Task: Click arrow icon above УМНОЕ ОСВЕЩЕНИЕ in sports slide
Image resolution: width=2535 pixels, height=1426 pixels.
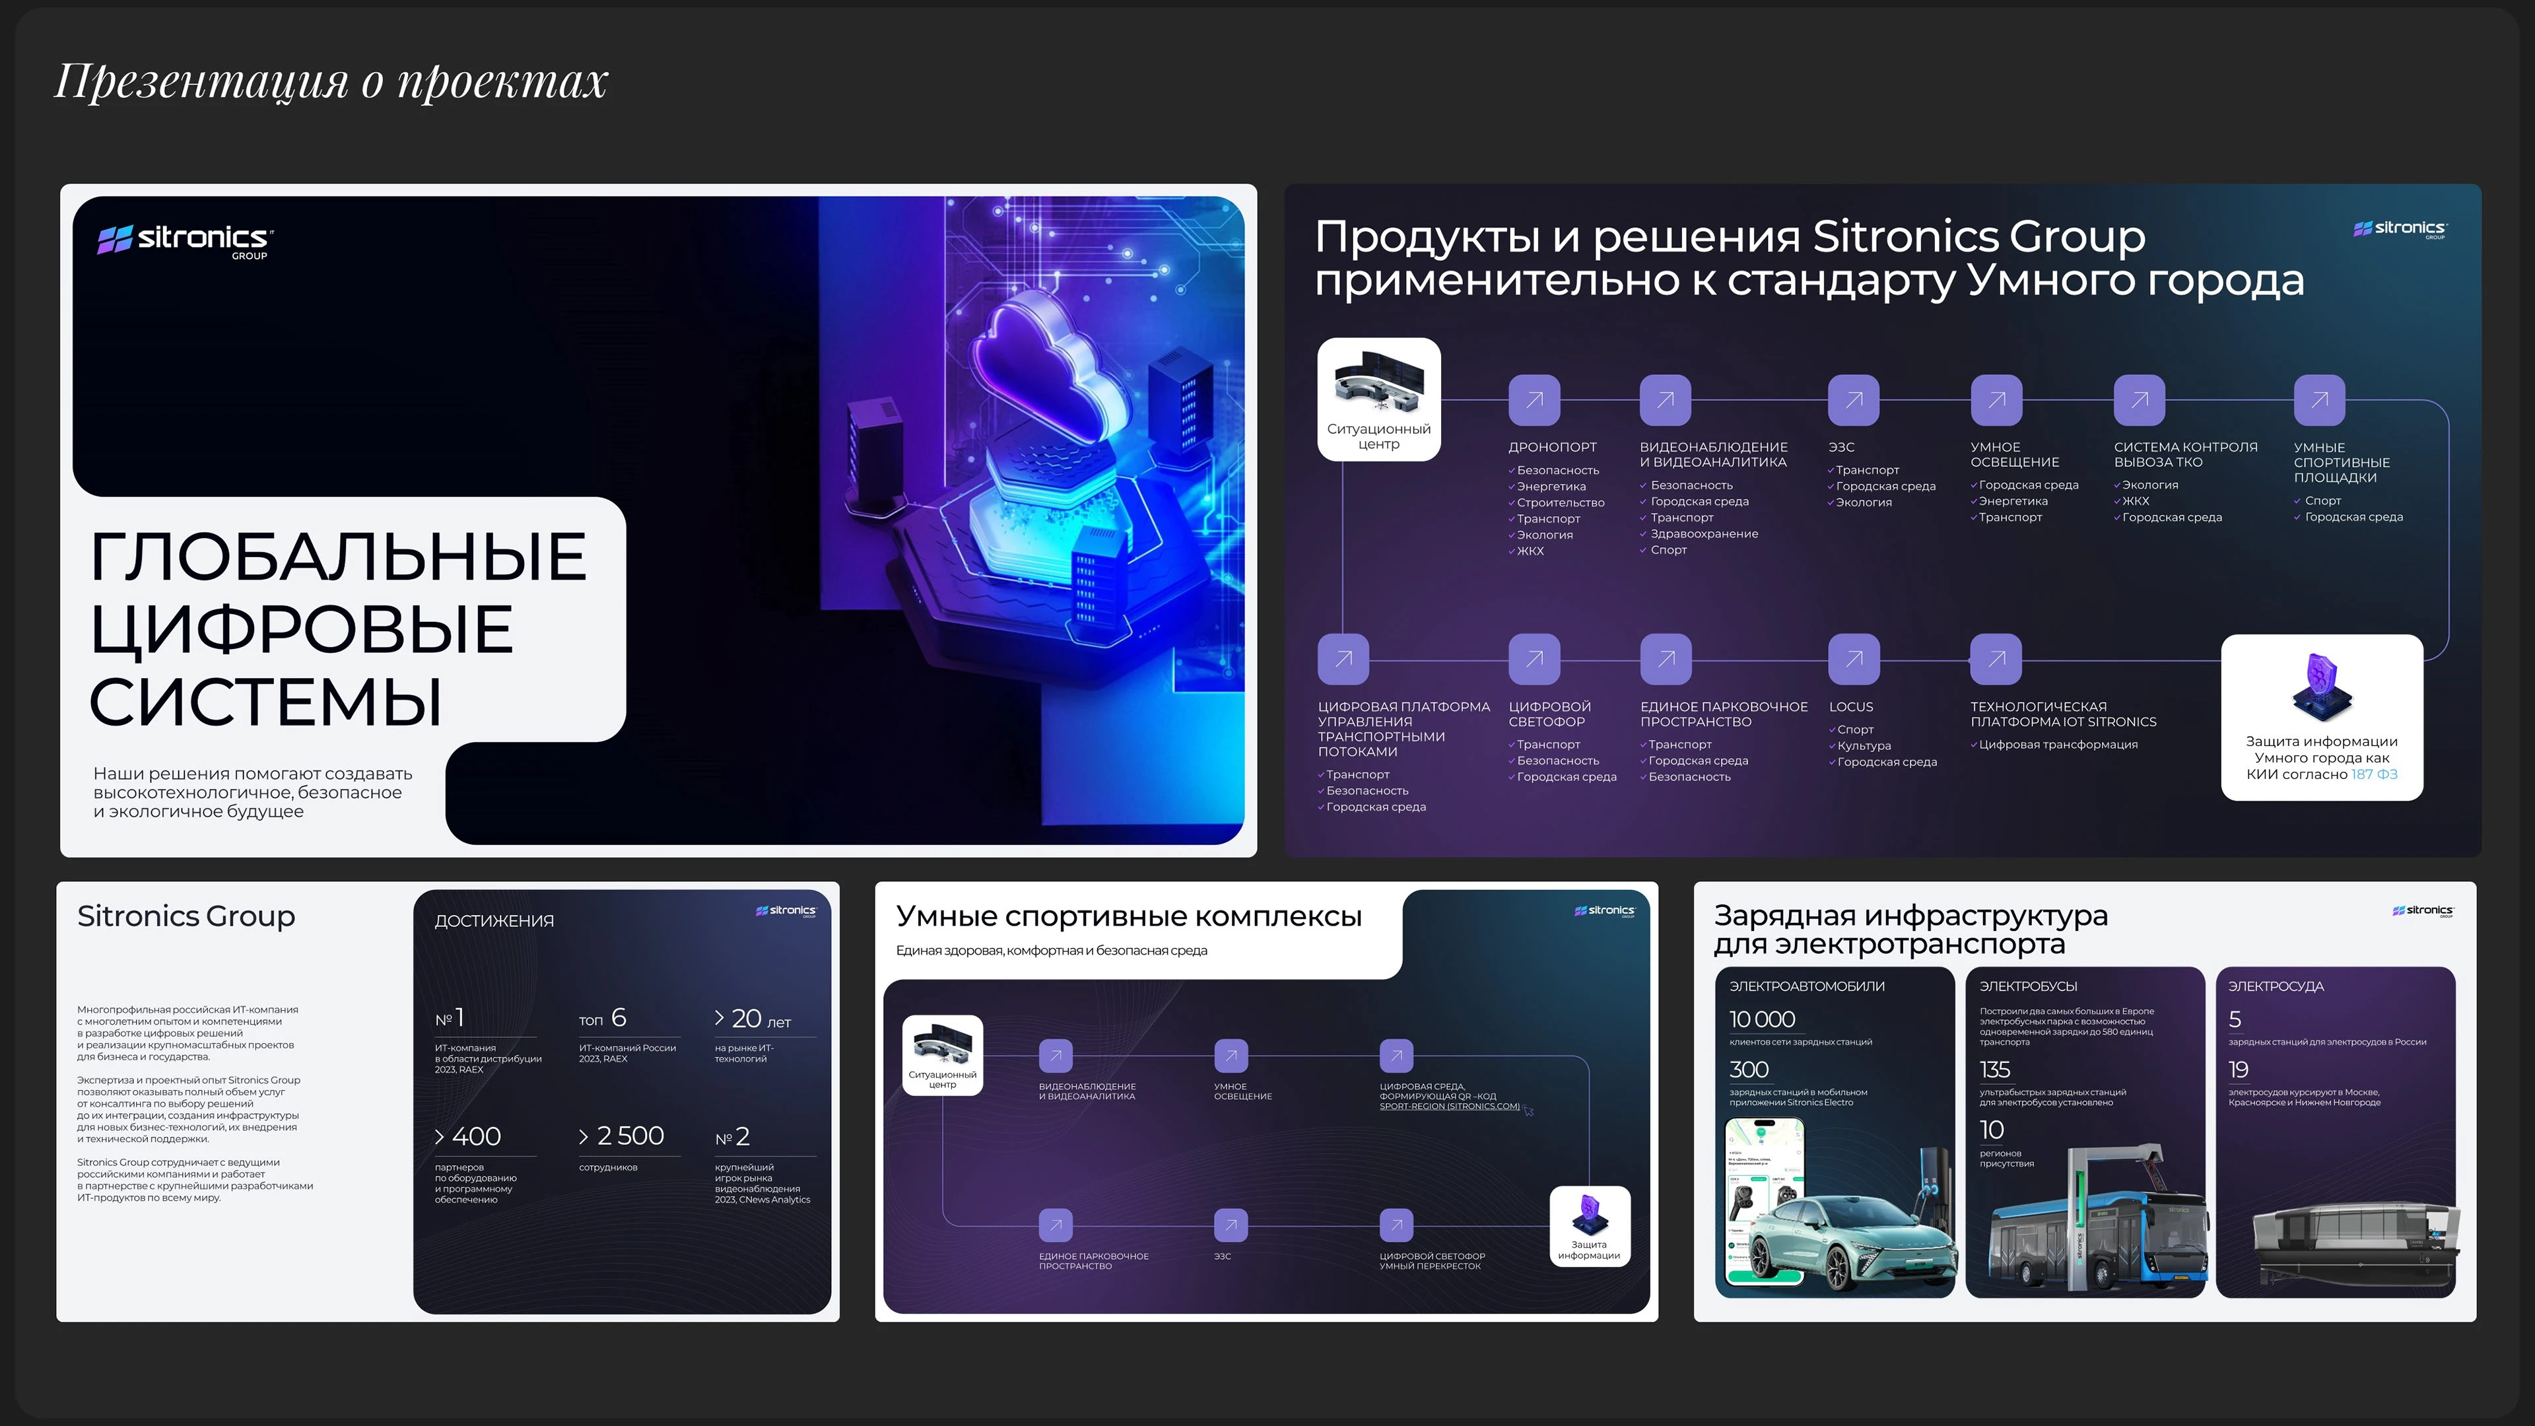Action: pos(1231,1056)
